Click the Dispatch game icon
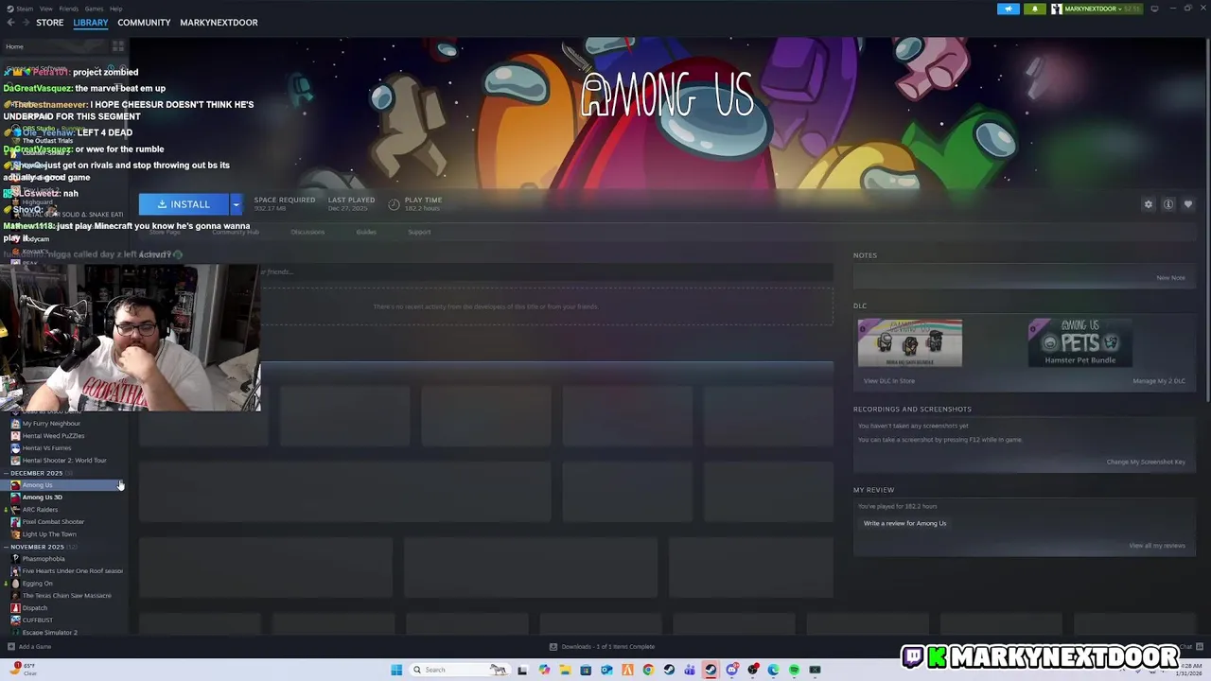 point(15,608)
